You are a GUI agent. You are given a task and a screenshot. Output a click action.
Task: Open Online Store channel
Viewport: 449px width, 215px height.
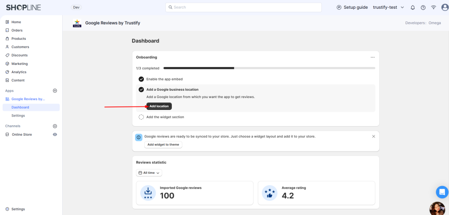pos(22,134)
